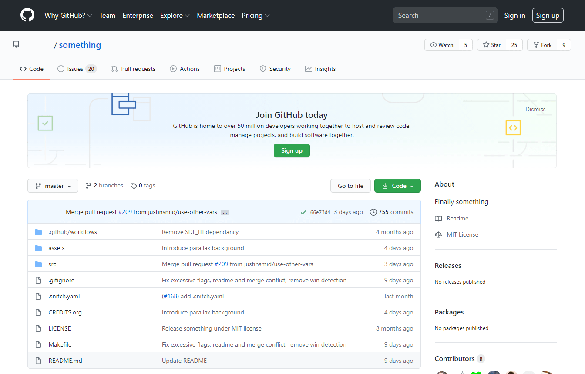Click the Fork button

542,45
